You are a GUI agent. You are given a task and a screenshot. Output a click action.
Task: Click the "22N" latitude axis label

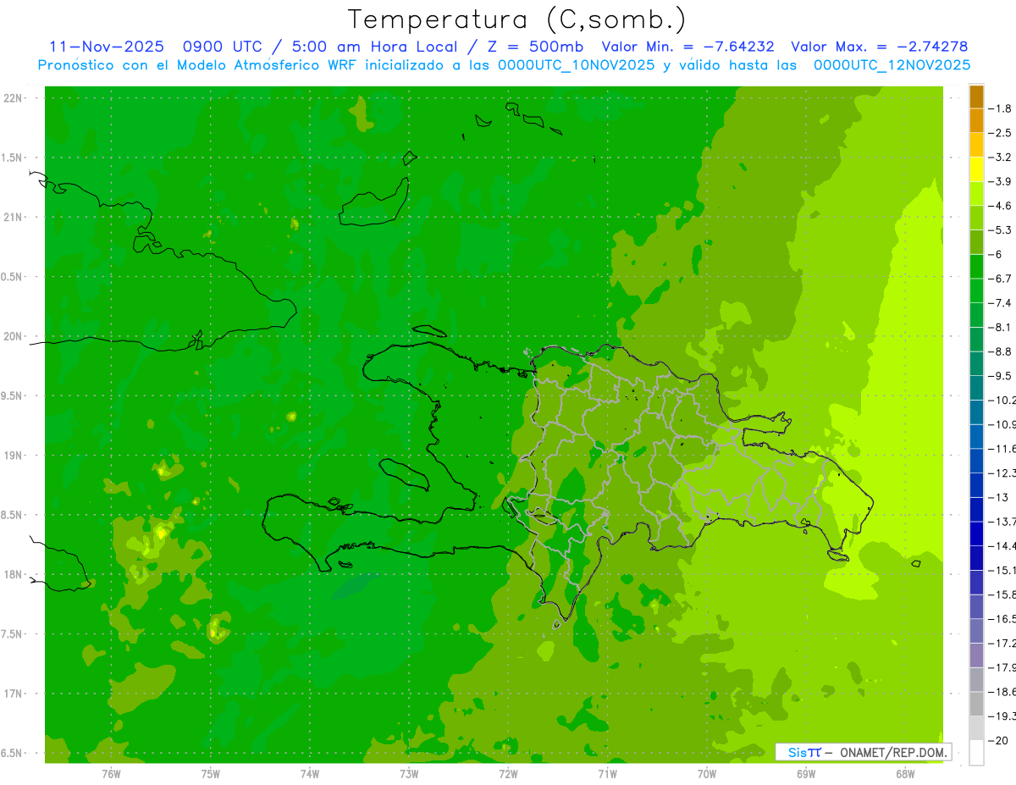[x=12, y=98]
